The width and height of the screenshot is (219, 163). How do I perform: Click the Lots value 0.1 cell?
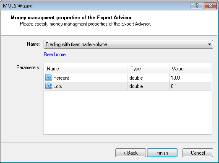pos(190,86)
